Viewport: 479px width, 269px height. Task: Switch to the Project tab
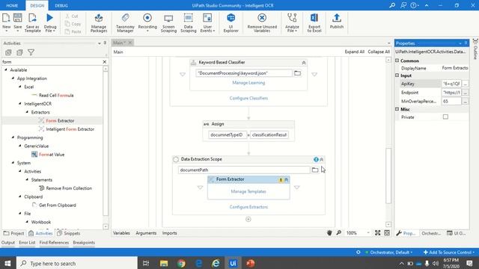(x=13, y=233)
